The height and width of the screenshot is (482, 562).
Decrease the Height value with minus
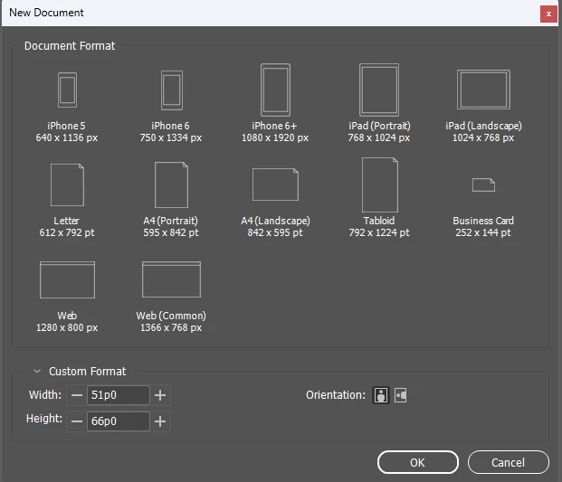point(77,421)
